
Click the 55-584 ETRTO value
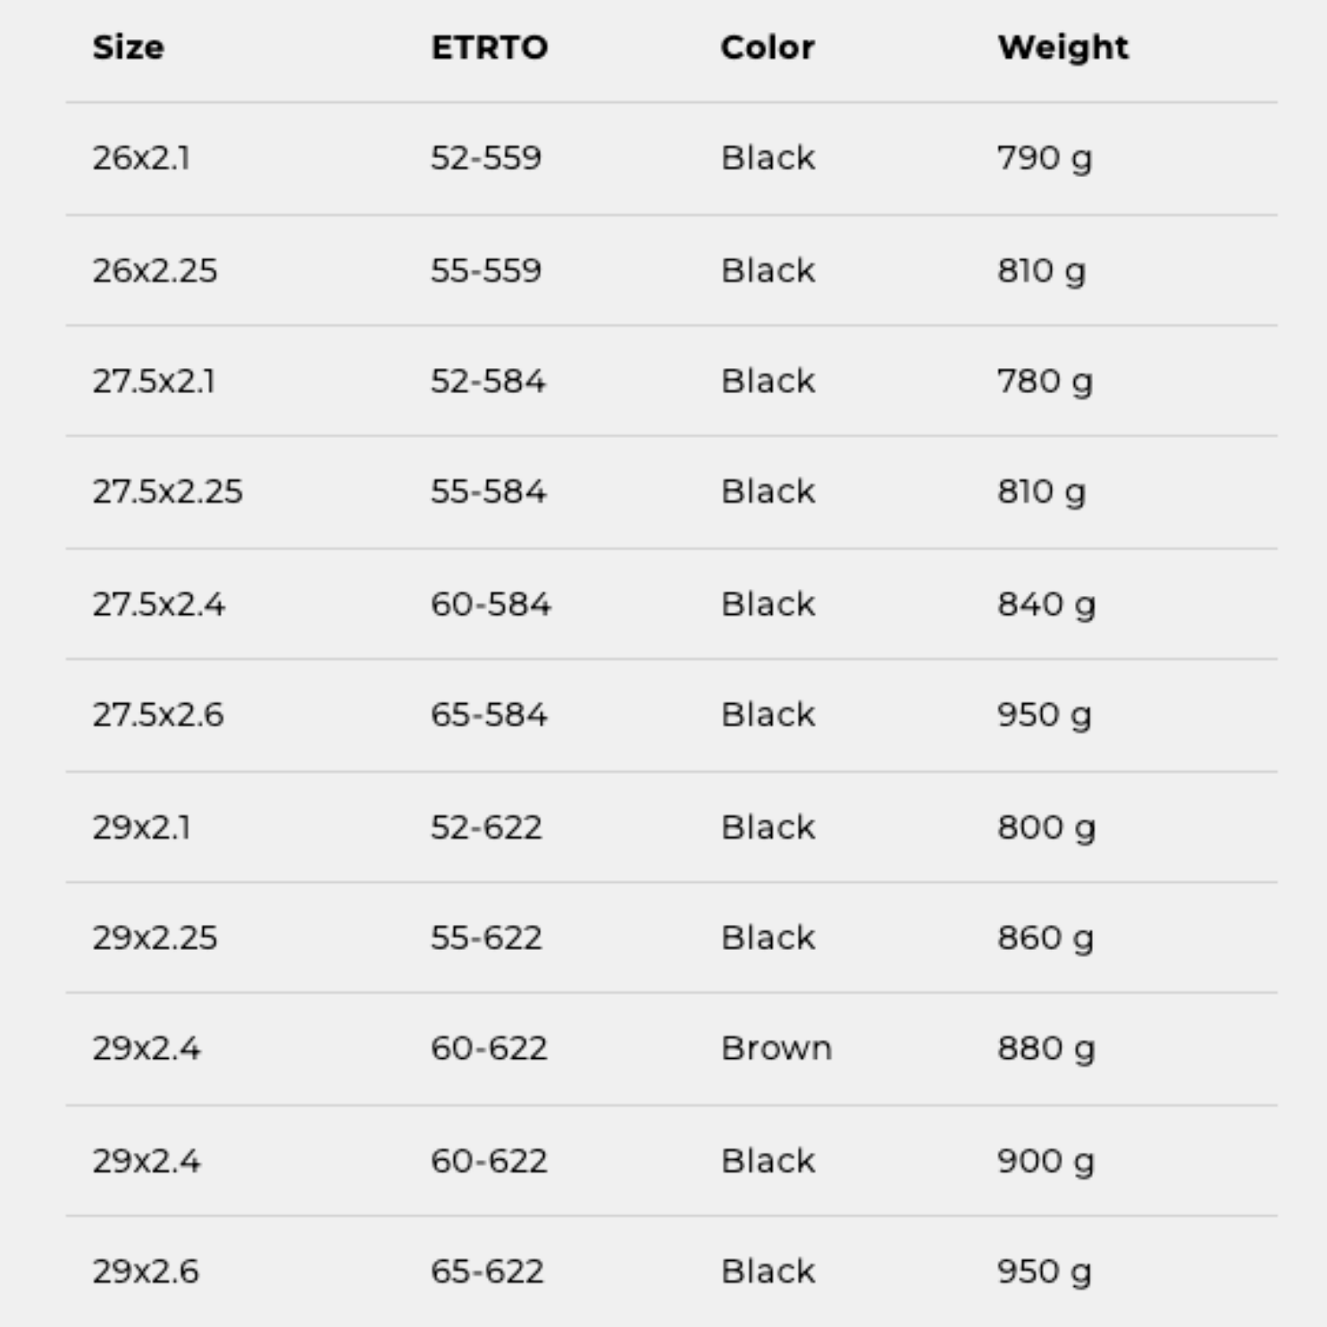click(488, 491)
